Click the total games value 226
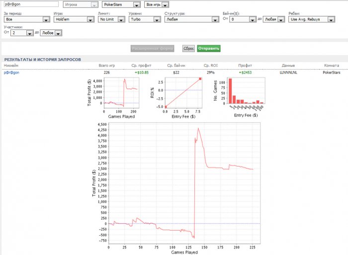Viewport: 348px width, 255px height. [107, 73]
